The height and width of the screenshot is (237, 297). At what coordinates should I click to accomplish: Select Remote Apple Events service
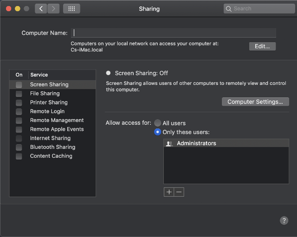(x=52, y=129)
